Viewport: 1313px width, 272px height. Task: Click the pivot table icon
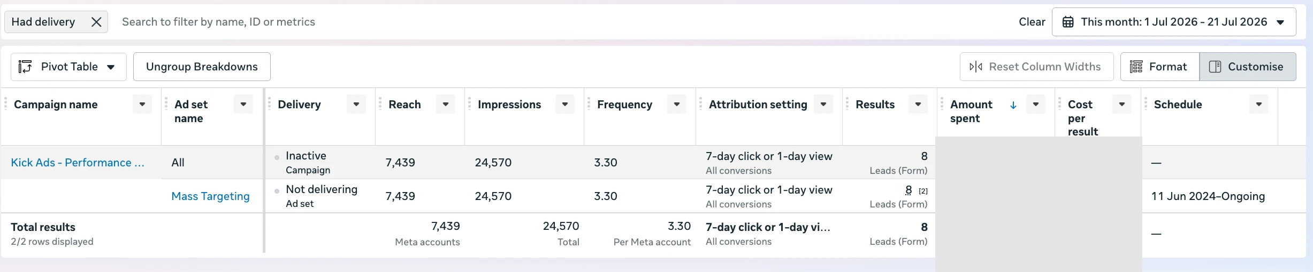(25, 67)
